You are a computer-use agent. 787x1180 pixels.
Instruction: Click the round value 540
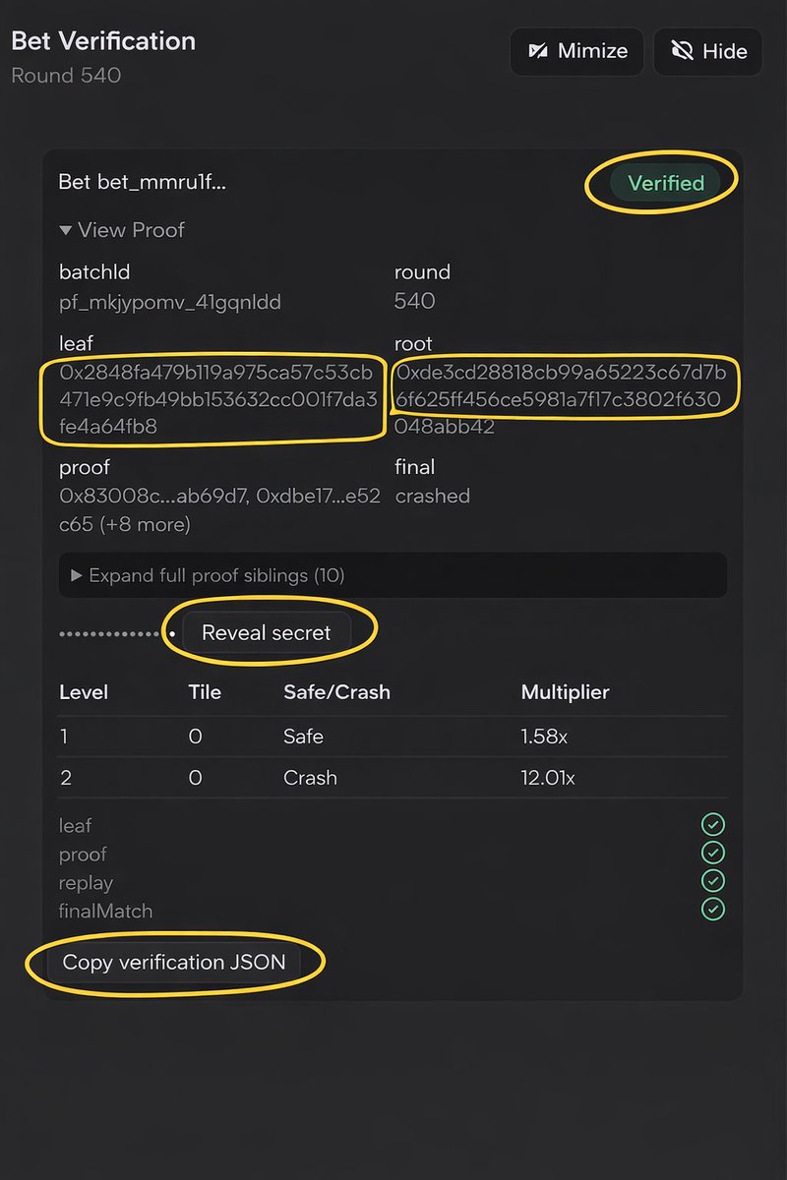pyautogui.click(x=414, y=301)
